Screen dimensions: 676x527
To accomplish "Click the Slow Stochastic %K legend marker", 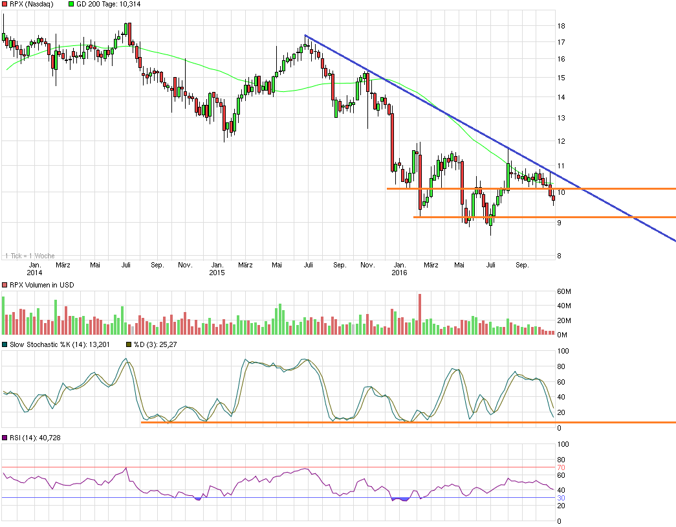I will point(5,344).
